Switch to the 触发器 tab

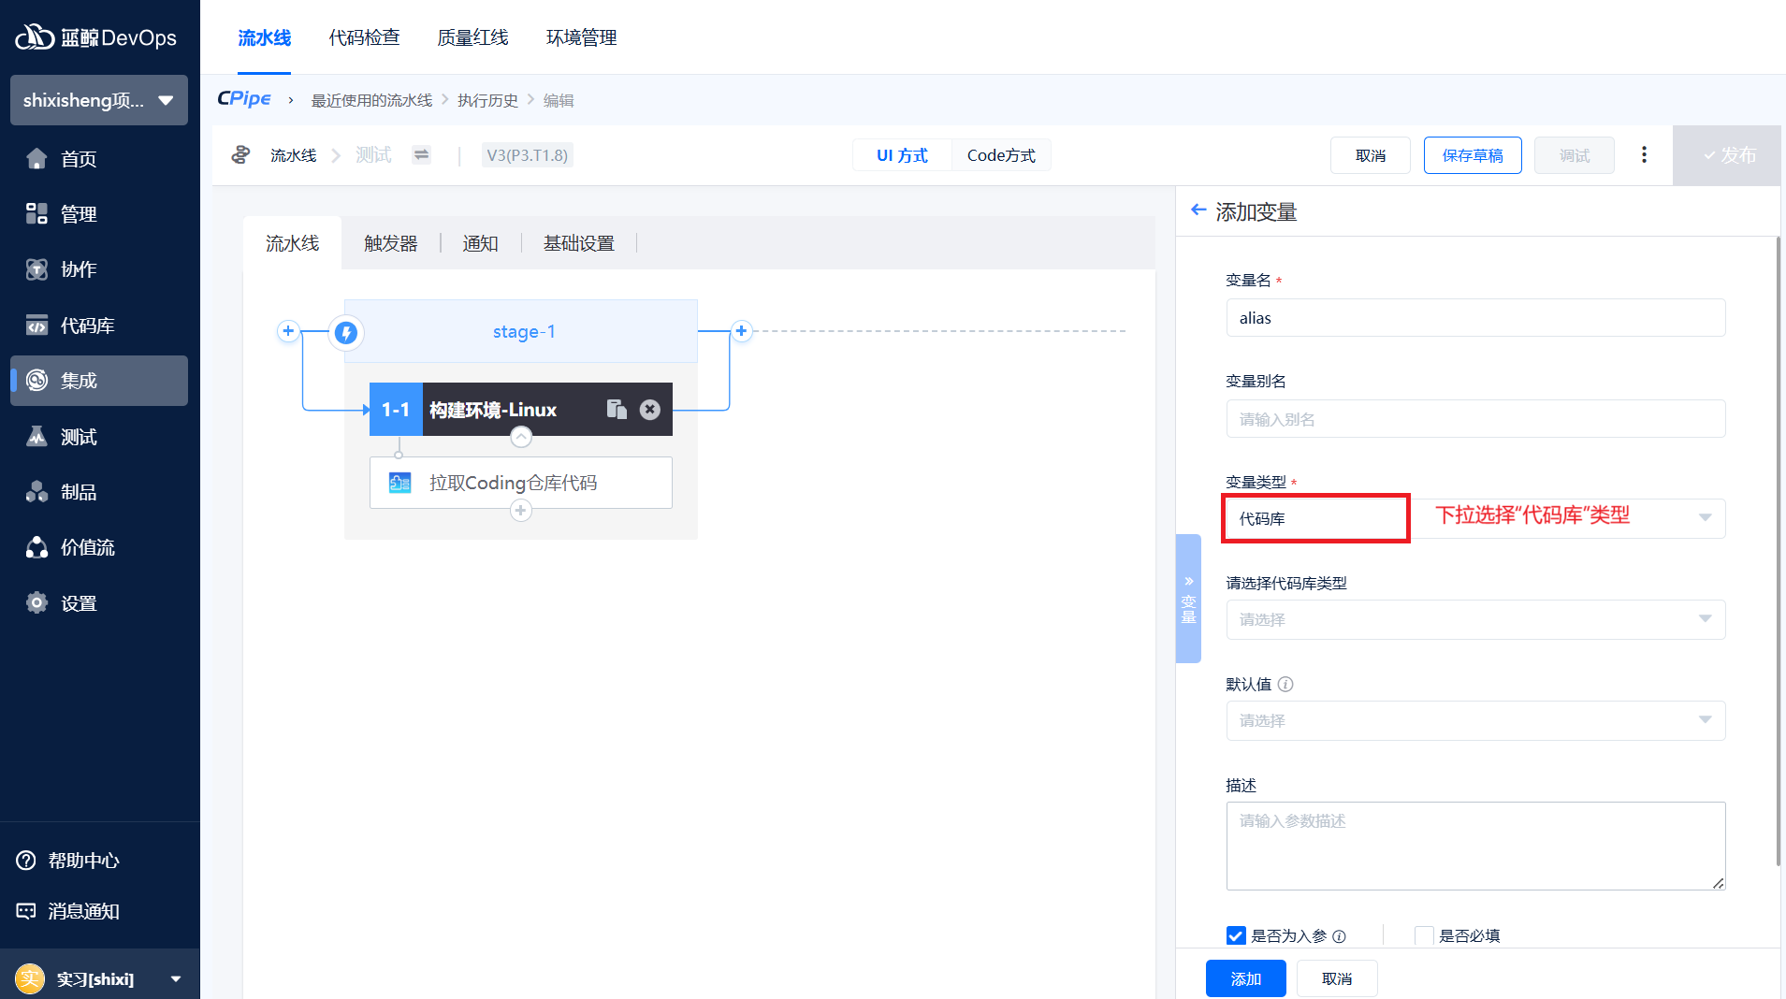click(390, 243)
